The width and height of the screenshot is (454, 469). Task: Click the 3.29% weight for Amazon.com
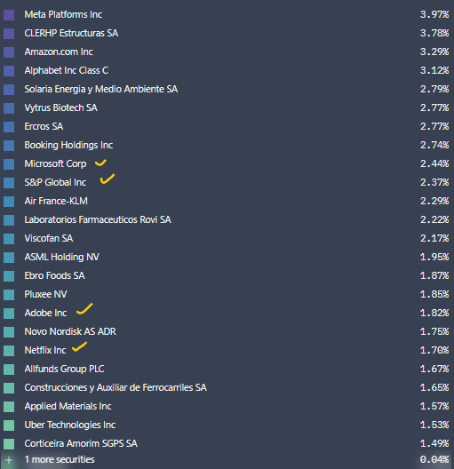click(434, 52)
